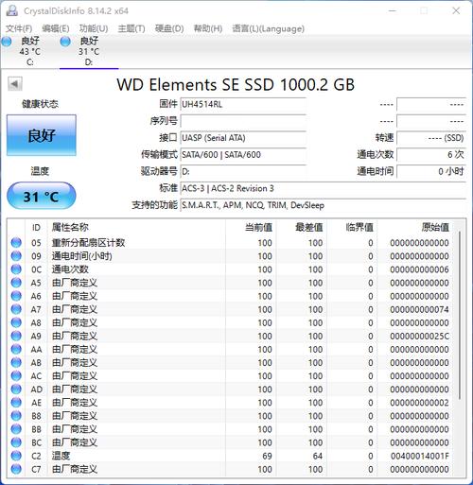The height and width of the screenshot is (485, 473).
Task: Click the status circle for attribute AB
Action: pyautogui.click(x=16, y=362)
